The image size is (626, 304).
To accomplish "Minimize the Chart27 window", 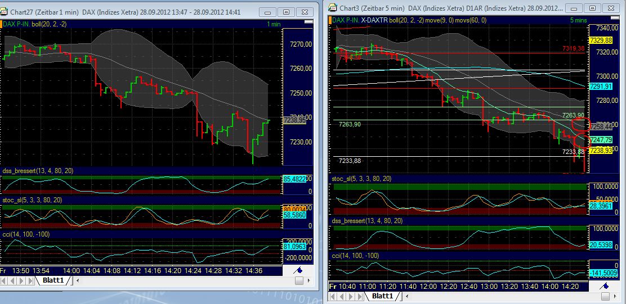I will point(267,12).
